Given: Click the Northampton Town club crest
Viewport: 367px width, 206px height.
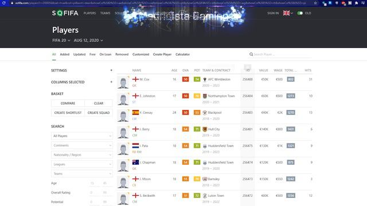Looking at the screenshot, I should (205, 96).
